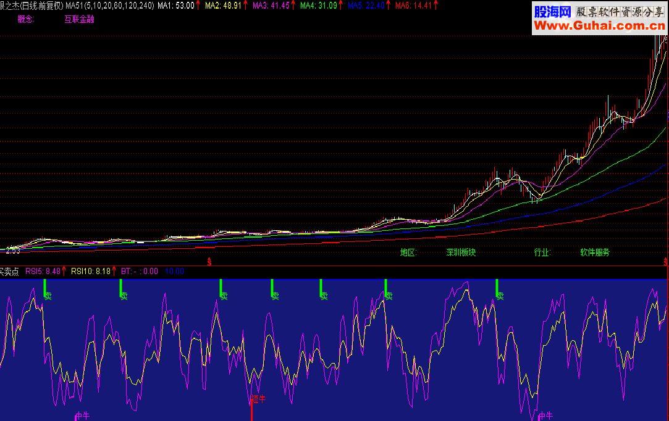
Task: Click the red $ marker under price chart
Action: pos(209,262)
